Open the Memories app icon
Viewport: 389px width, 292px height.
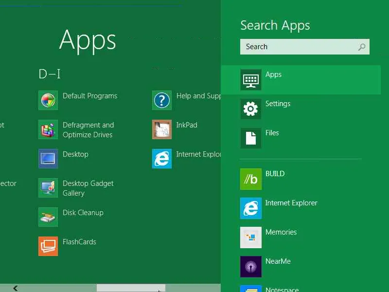pyautogui.click(x=251, y=237)
